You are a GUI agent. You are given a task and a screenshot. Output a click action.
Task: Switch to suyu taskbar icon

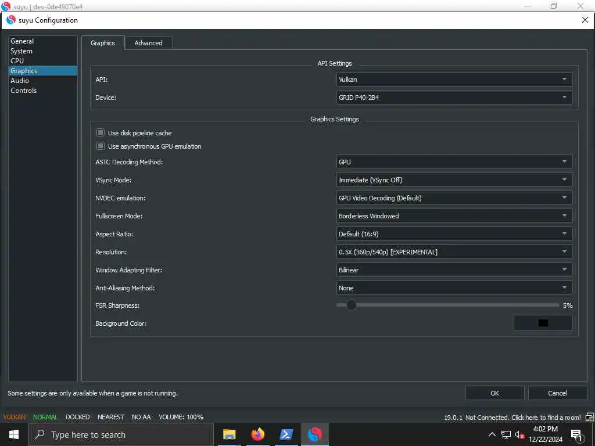(314, 434)
